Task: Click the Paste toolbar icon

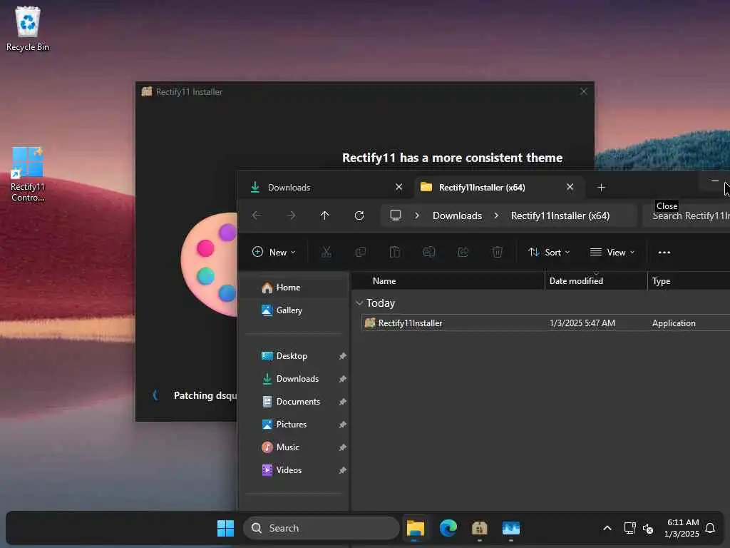Action: point(395,252)
